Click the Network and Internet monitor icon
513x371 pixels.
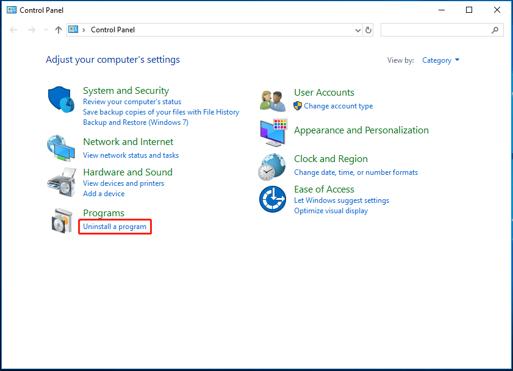(x=61, y=147)
